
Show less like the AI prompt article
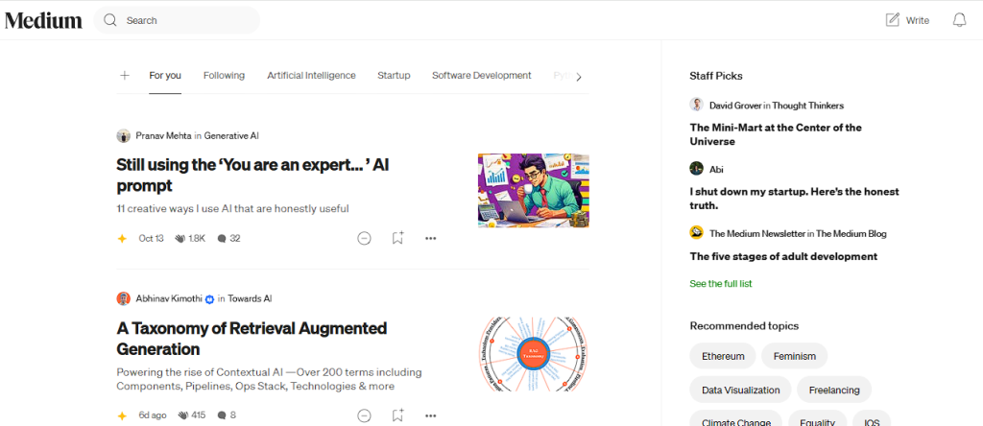click(x=364, y=238)
